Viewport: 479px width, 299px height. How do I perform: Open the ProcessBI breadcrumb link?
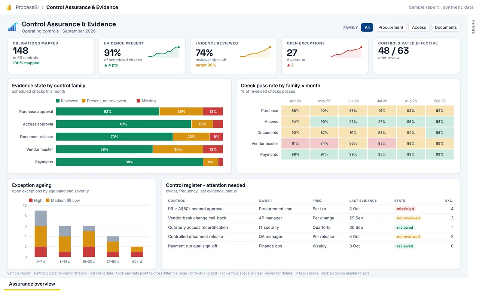pyautogui.click(x=28, y=7)
